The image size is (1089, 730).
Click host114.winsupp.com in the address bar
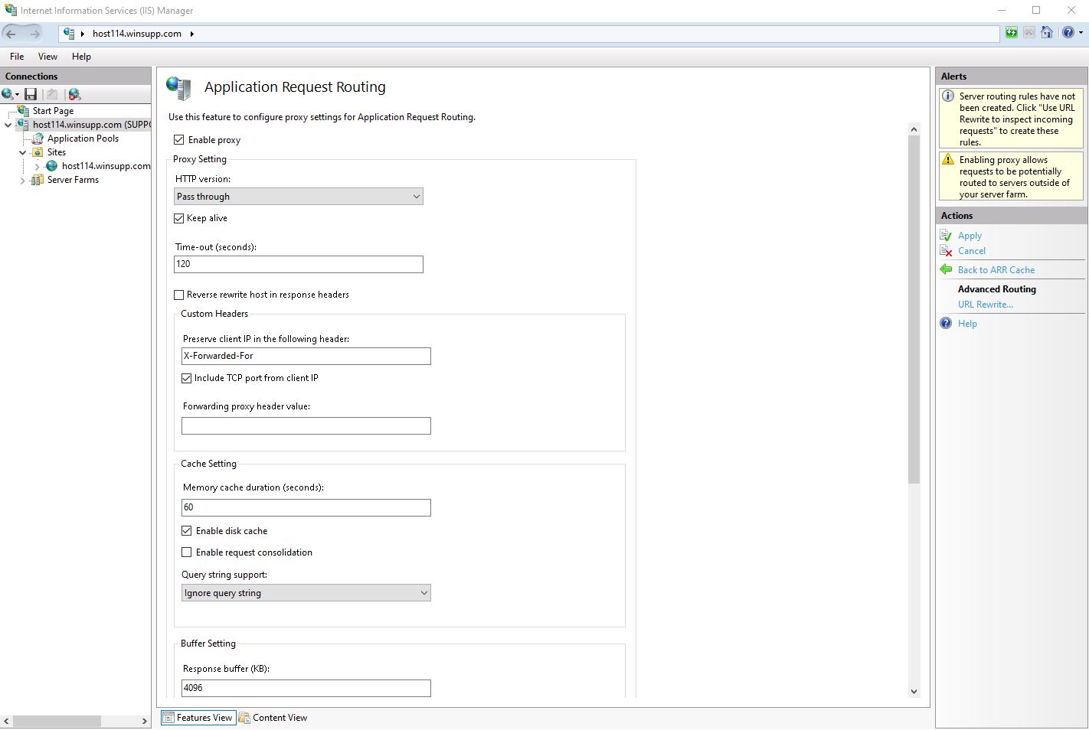[137, 34]
